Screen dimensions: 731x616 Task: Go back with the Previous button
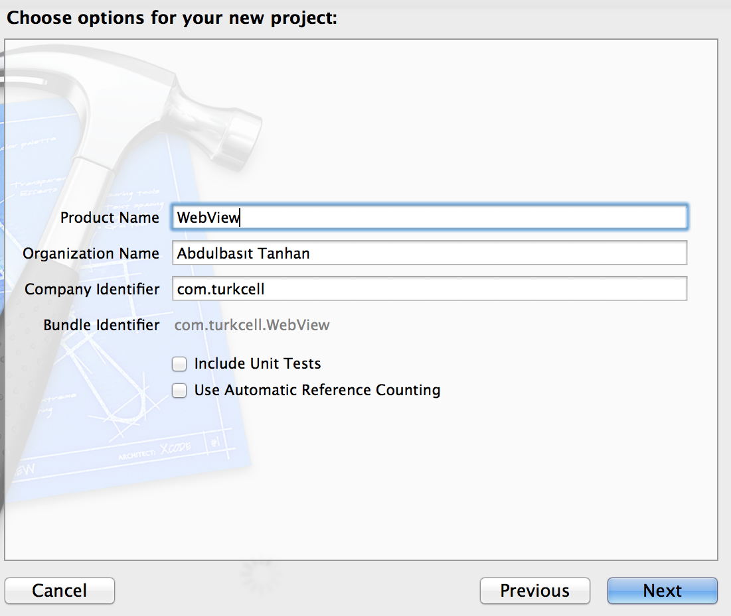click(534, 590)
